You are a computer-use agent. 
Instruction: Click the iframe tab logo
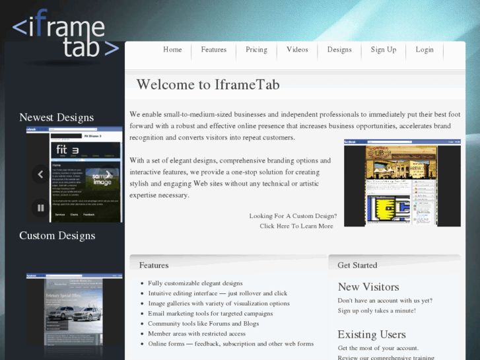click(65, 33)
